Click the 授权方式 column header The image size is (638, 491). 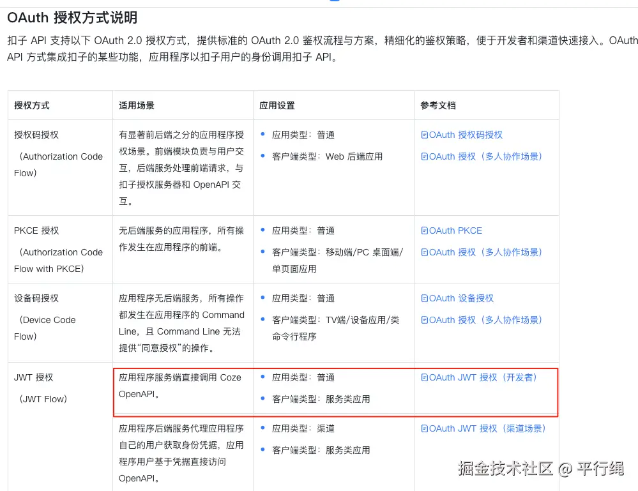tap(32, 105)
